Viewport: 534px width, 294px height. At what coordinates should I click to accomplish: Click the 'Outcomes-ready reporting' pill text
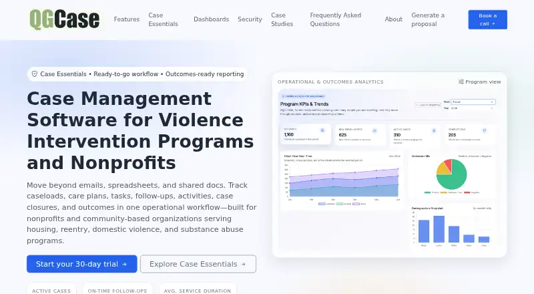pyautogui.click(x=204, y=74)
